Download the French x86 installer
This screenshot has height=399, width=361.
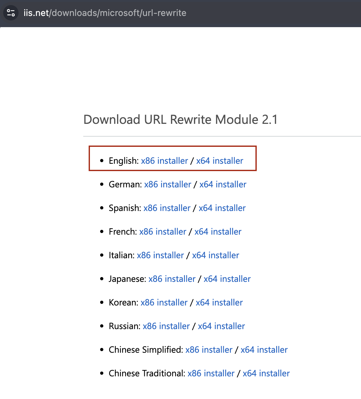point(163,231)
